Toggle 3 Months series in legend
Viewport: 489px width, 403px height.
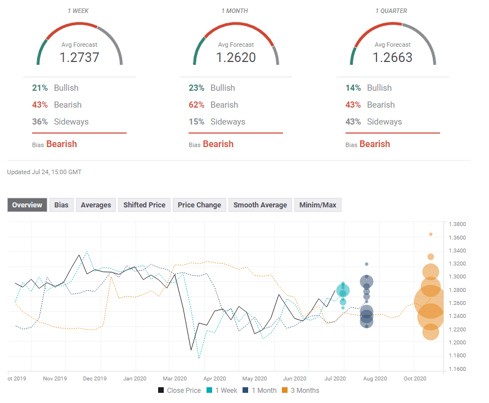coord(304,390)
